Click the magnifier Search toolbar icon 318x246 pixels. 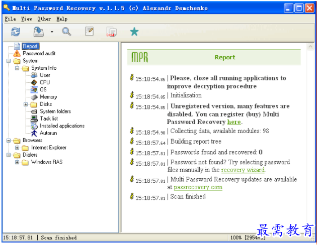tap(66, 32)
